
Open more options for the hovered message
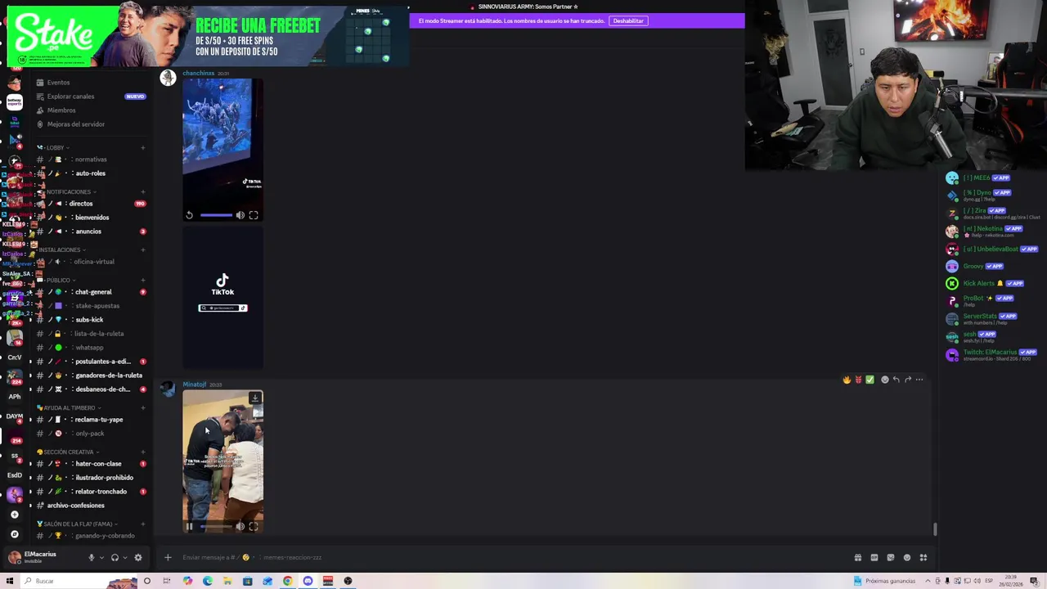919,380
